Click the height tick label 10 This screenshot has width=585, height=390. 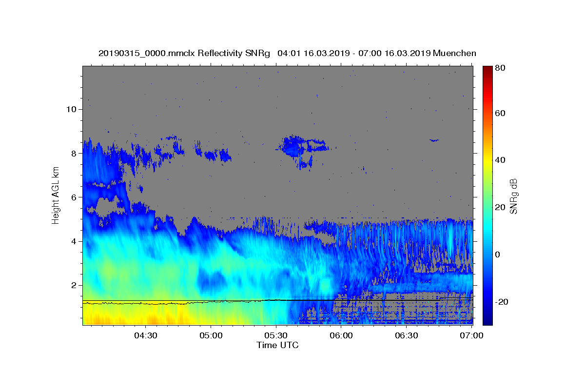coord(71,109)
